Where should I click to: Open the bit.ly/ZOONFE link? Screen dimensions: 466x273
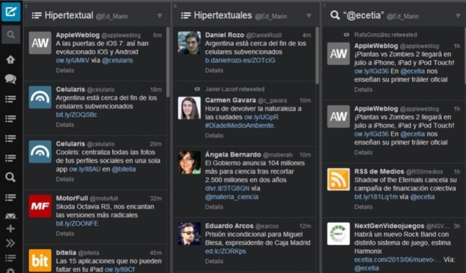pyautogui.click(x=77, y=224)
